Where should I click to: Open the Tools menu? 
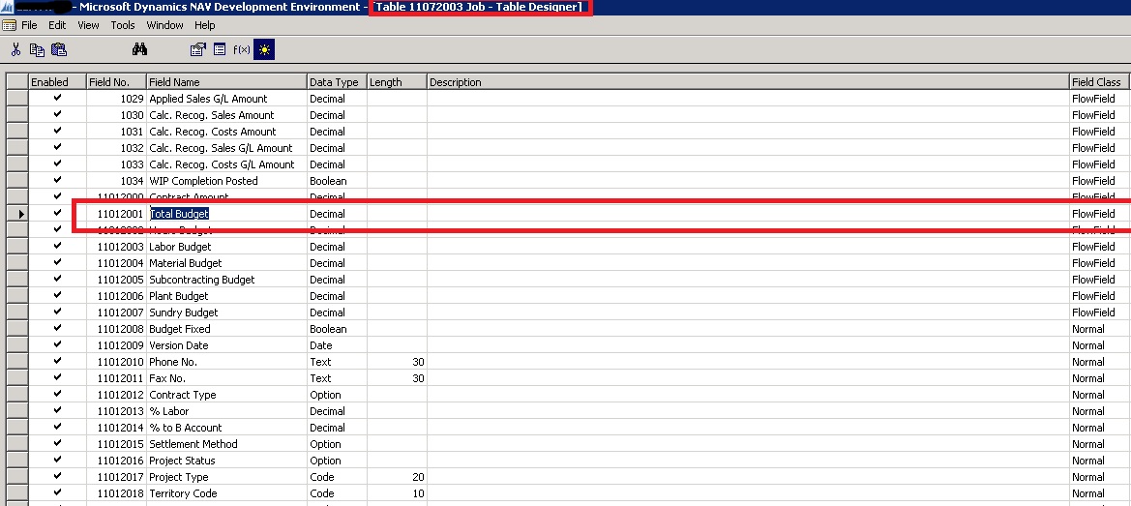pos(123,25)
